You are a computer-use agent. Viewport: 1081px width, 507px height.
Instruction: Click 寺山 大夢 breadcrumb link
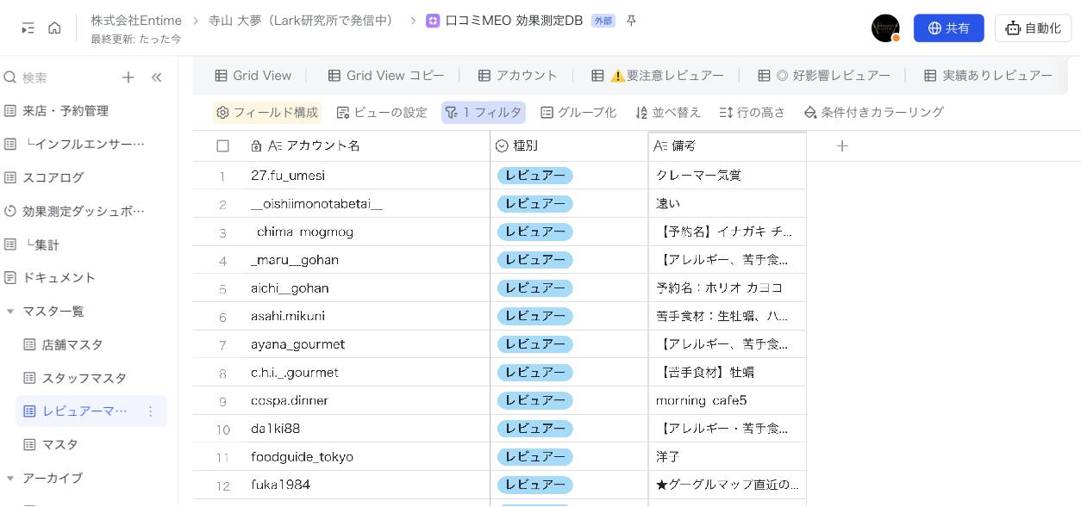302,21
